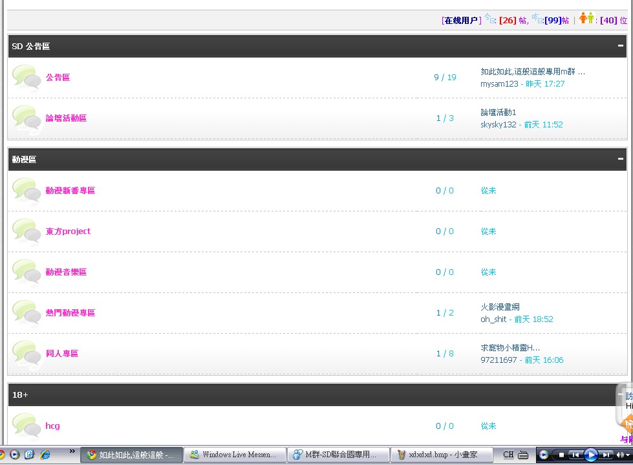Open the 熱門動漫專區 forum link

[70, 313]
